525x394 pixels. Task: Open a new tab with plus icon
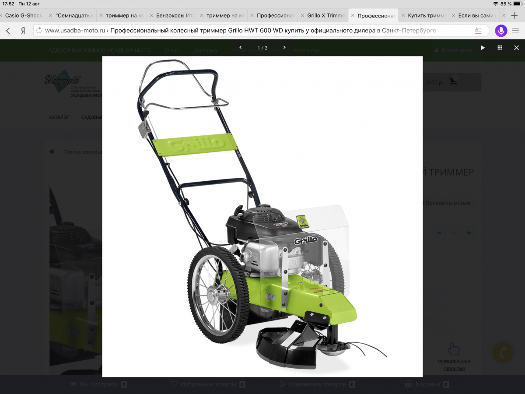[x=514, y=15]
